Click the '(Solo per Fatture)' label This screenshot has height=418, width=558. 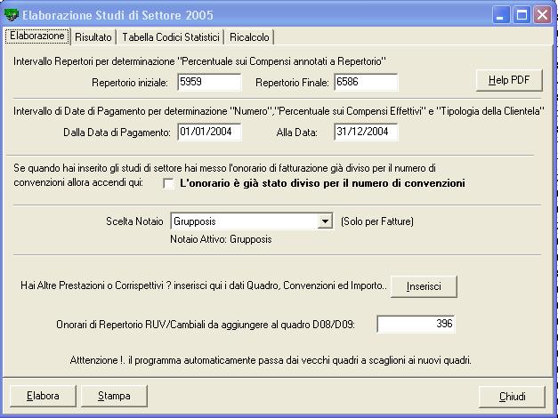[377, 221]
